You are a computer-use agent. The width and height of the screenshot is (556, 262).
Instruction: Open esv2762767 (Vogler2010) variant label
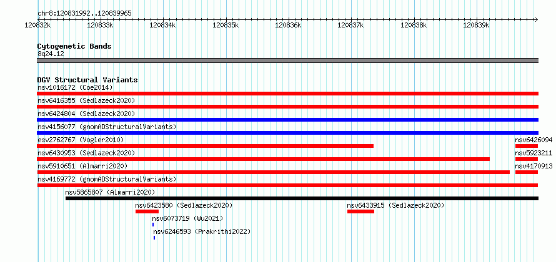click(81, 140)
